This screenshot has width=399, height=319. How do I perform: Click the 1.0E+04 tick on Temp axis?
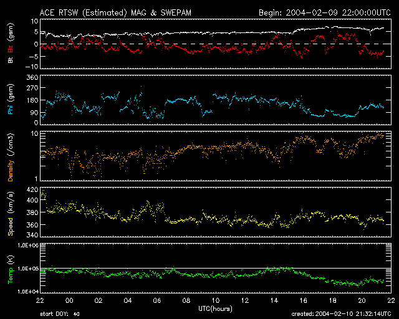coord(27,291)
